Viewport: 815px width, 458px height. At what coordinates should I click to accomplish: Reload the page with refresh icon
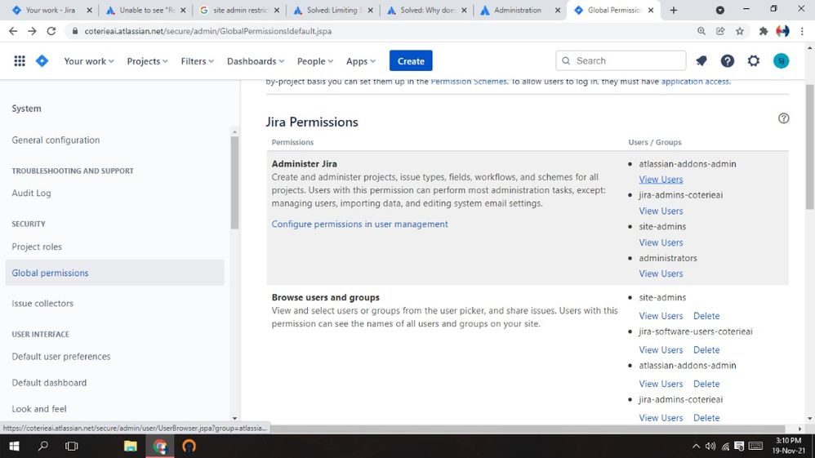51,31
